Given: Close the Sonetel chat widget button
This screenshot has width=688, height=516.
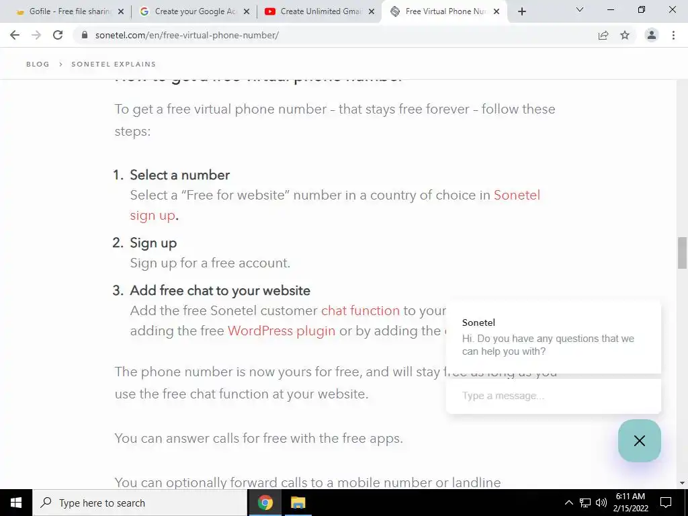Looking at the screenshot, I should click(640, 441).
